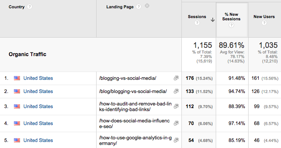The image size is (281, 148).
Task: Click United States link in row 3
Action: pos(38,107)
